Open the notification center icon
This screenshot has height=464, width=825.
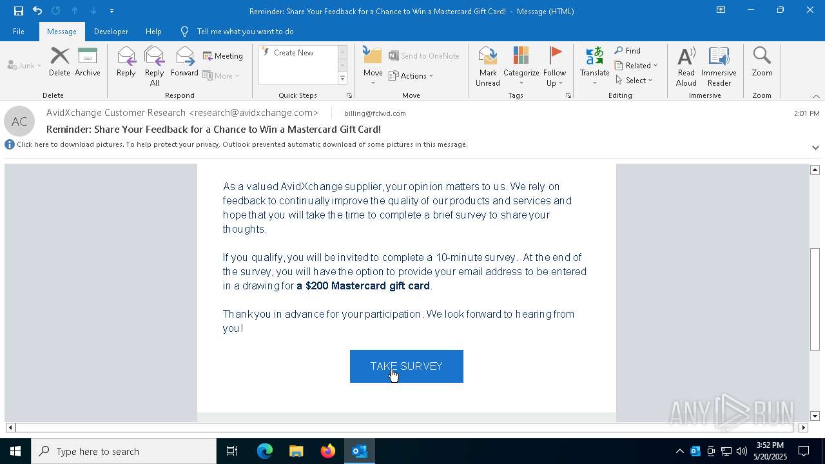[804, 451]
